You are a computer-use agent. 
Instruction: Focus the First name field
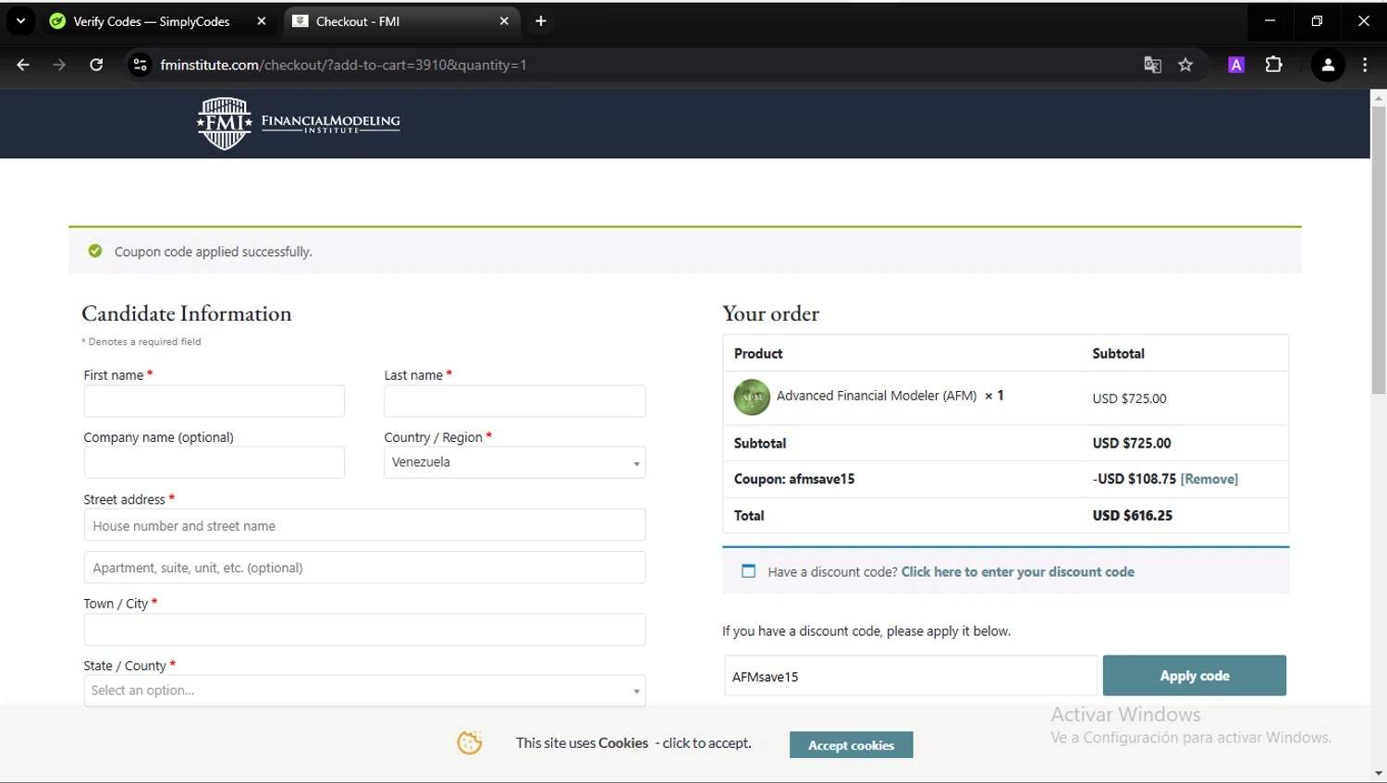click(x=215, y=401)
